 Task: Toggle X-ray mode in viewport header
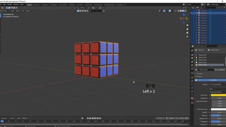pos(175,11)
